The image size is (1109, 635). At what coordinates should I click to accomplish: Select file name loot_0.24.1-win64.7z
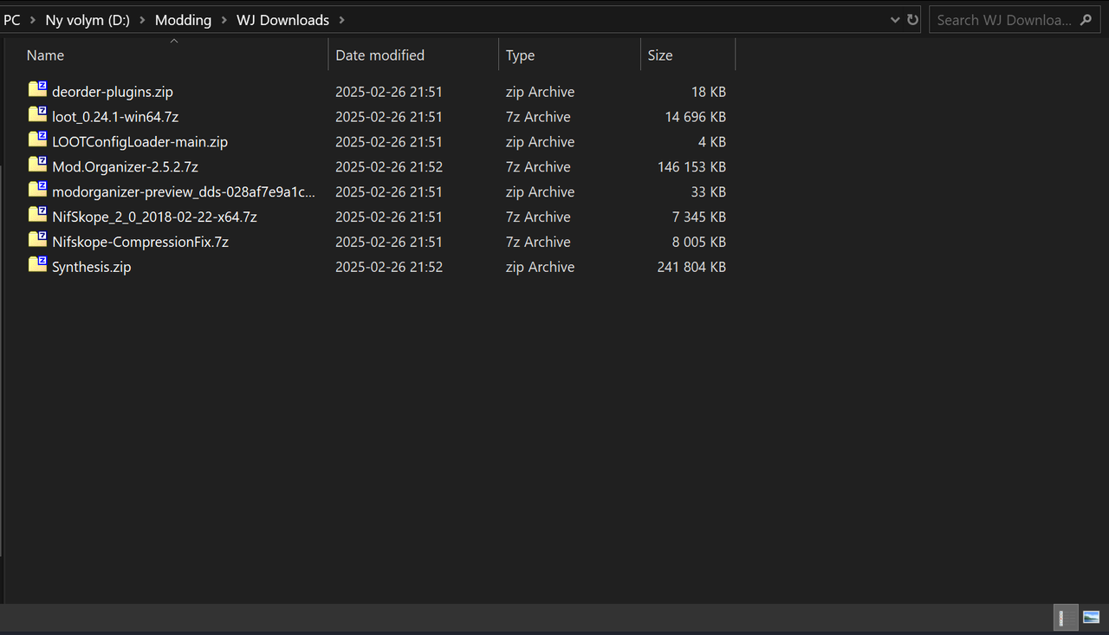[x=115, y=117]
